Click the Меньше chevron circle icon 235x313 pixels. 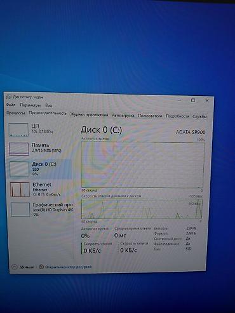pos(15,267)
